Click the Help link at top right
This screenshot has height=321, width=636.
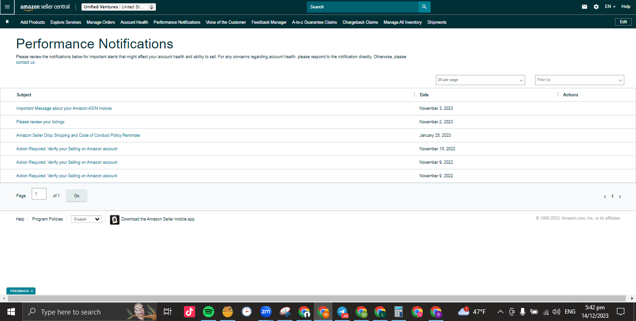pyautogui.click(x=626, y=7)
